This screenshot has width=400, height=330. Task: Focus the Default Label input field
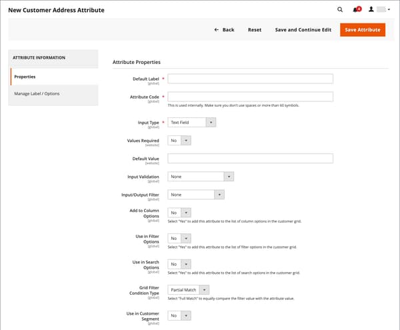click(x=250, y=79)
